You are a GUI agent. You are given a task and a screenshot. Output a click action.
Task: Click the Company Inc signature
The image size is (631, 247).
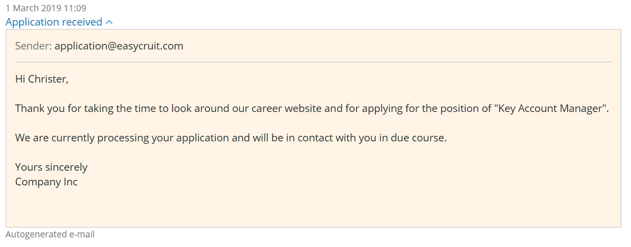tap(46, 182)
